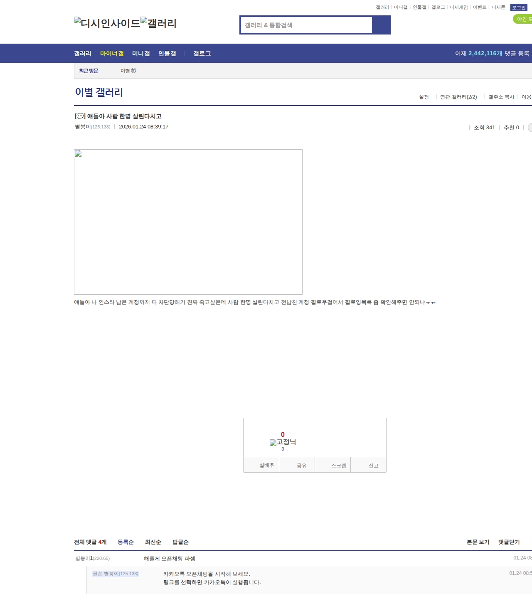Sort comments by 등록순
532x594 pixels.
pyautogui.click(x=126, y=542)
